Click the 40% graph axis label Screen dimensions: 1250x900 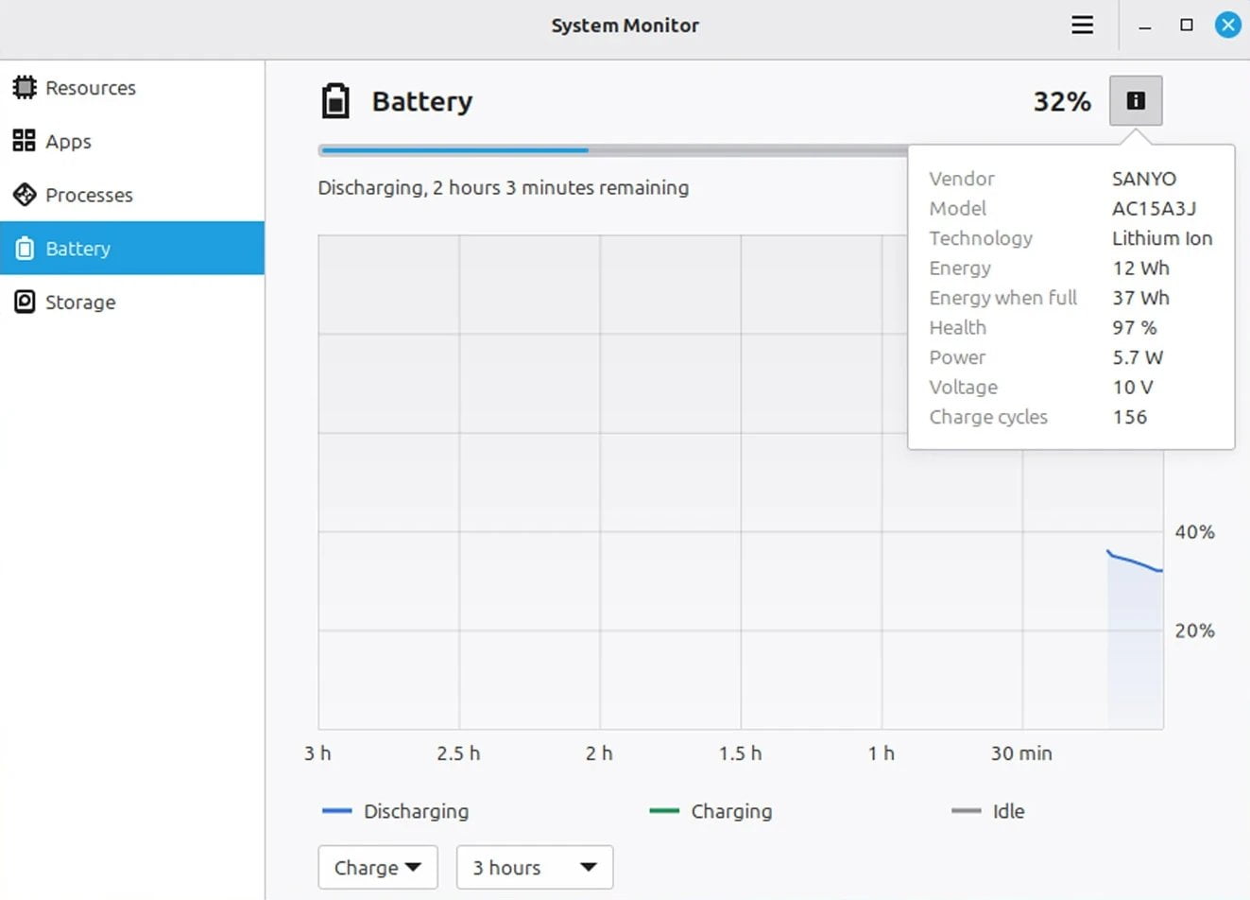1194,532
